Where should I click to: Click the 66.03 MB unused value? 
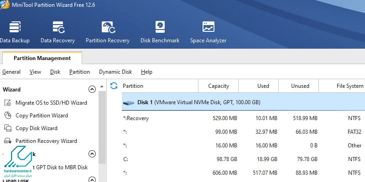point(307,132)
